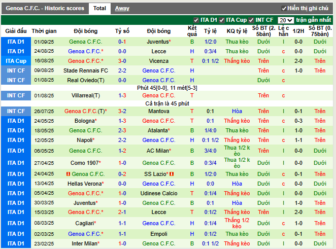Viewport: 336px width, 249px height.
Task: Open the 3-2 score against Mantova
Action: (122, 112)
